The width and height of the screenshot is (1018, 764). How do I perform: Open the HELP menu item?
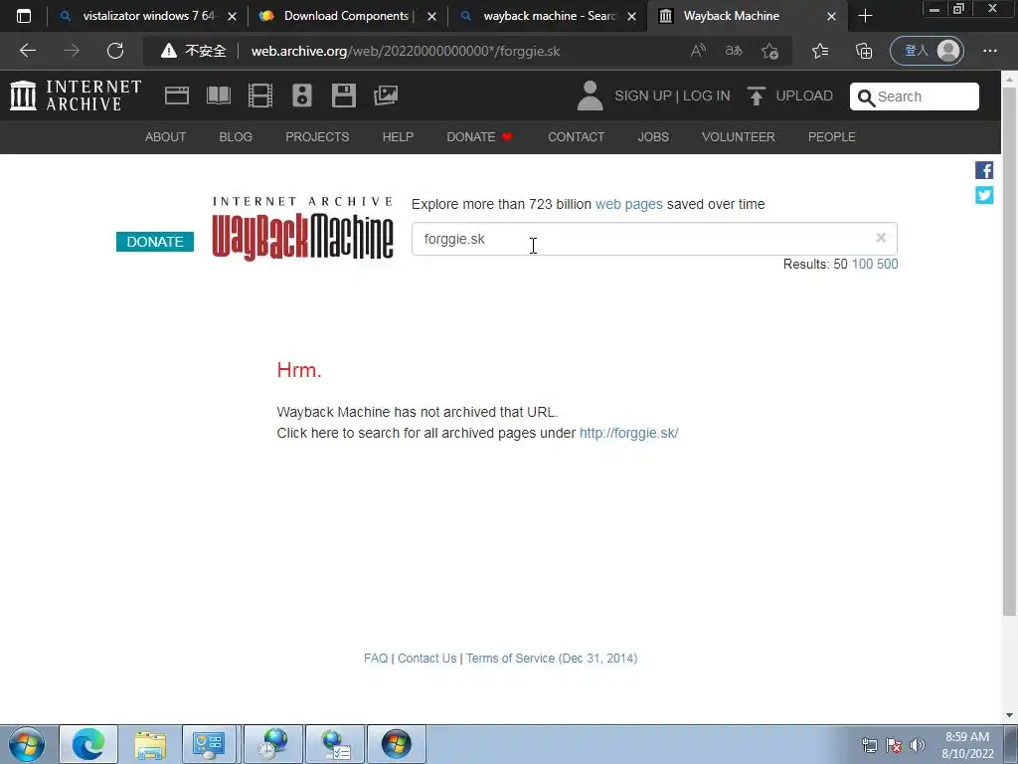[398, 137]
